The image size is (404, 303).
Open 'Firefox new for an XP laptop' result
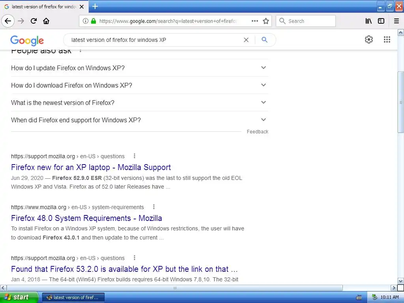[x=91, y=167]
